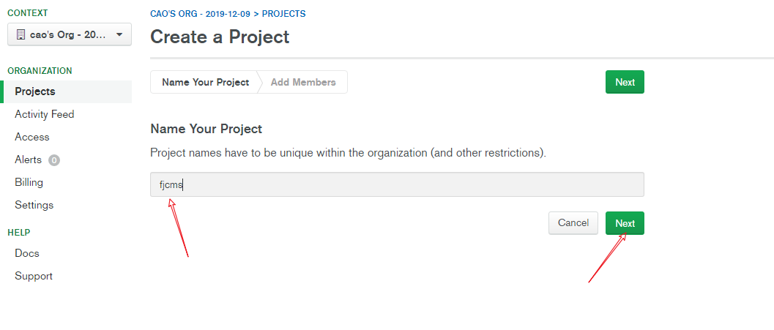Open Alerts in the sidebar
Viewport: 774px width, 330px height.
(x=28, y=160)
